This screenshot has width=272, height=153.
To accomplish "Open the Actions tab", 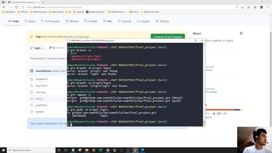I will click(72, 21).
